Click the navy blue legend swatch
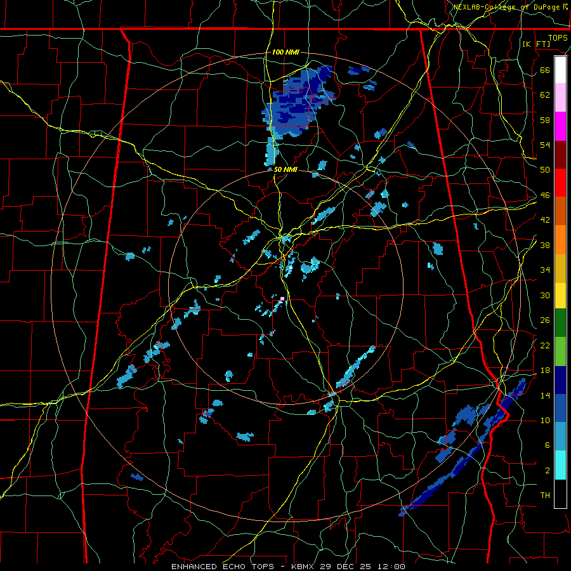The image size is (571, 571). 560,380
